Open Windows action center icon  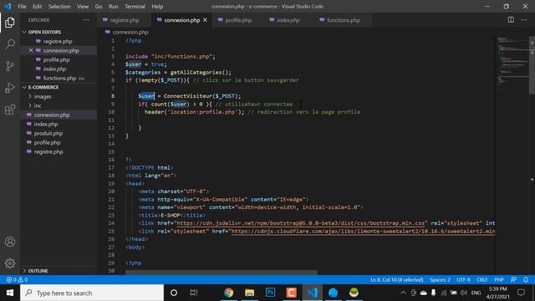tap(521, 293)
